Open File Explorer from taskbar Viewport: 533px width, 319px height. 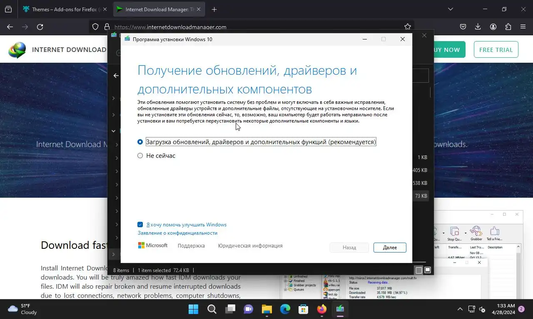267,309
